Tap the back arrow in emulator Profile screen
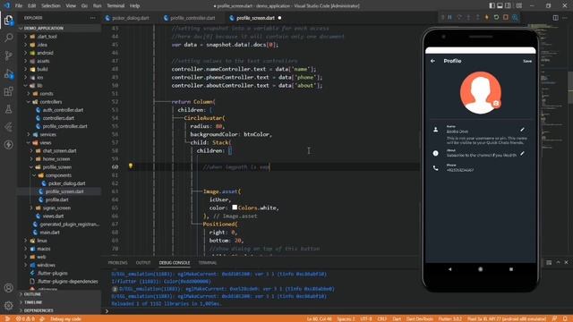The image size is (573, 322). 433,61
